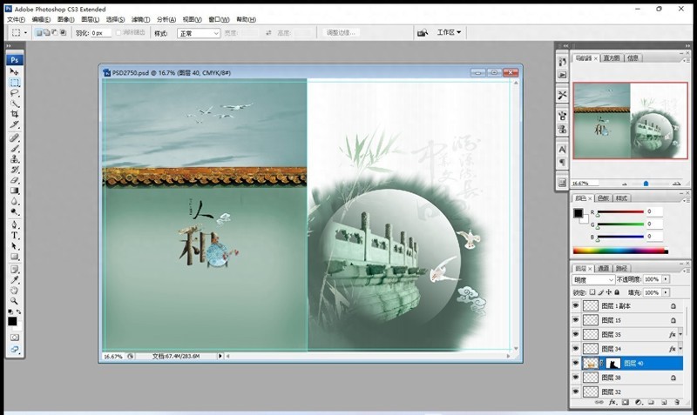This screenshot has height=415, width=697.
Task: Select the Move tool
Action: click(x=15, y=71)
